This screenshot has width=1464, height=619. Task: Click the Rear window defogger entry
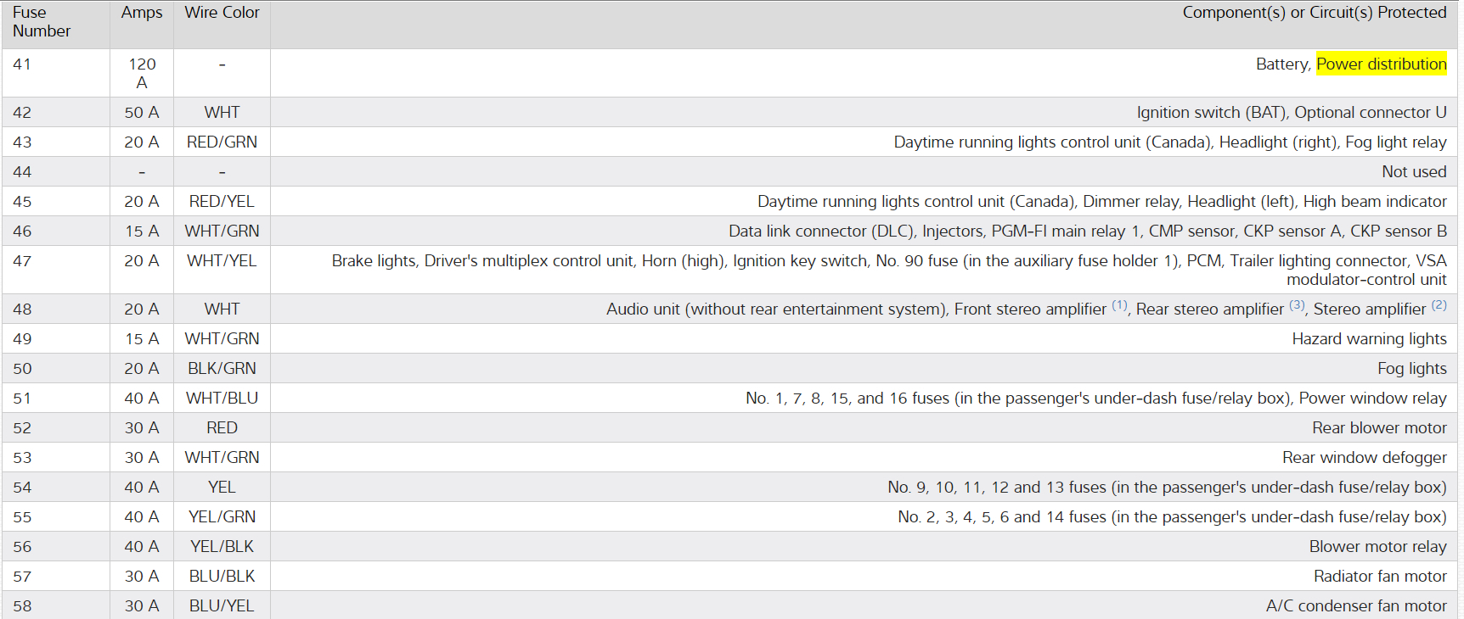tap(1364, 458)
